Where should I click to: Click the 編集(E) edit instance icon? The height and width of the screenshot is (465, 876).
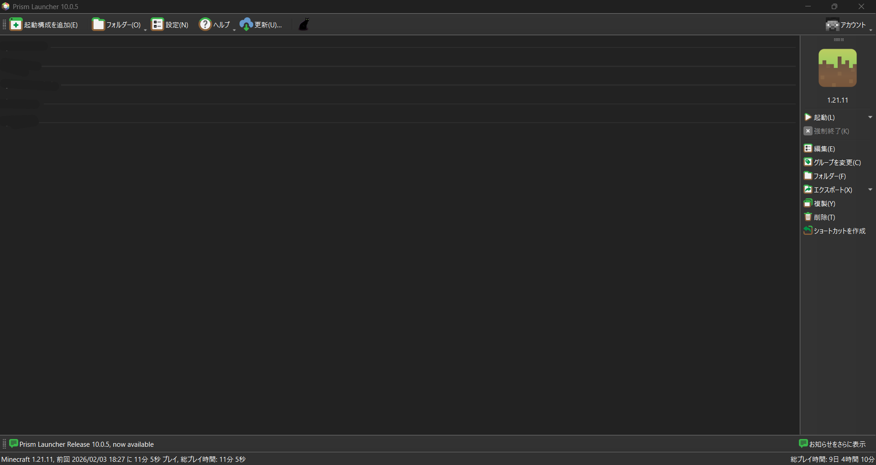point(808,149)
